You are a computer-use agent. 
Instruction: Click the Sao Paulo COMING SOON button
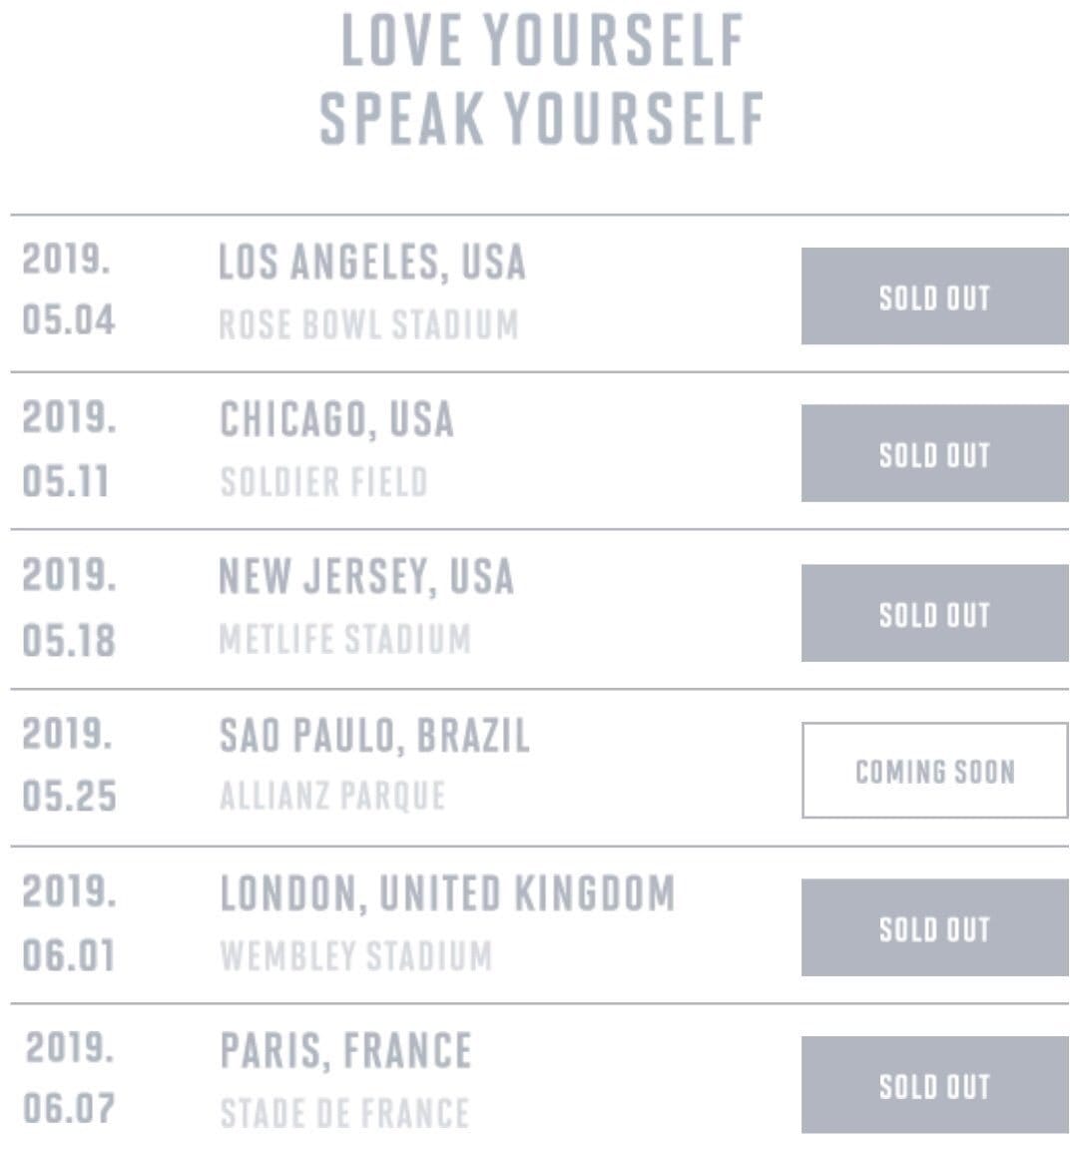[x=935, y=771]
